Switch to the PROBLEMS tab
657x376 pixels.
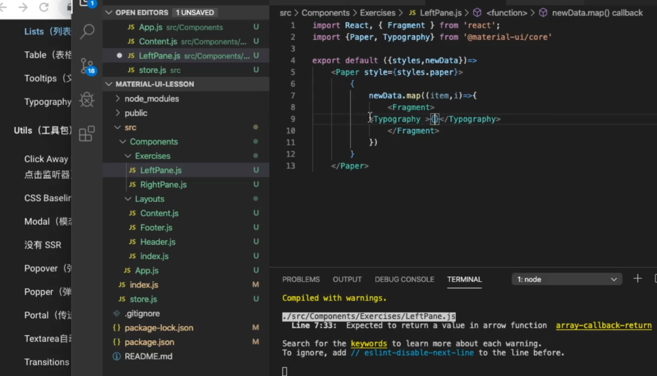301,279
